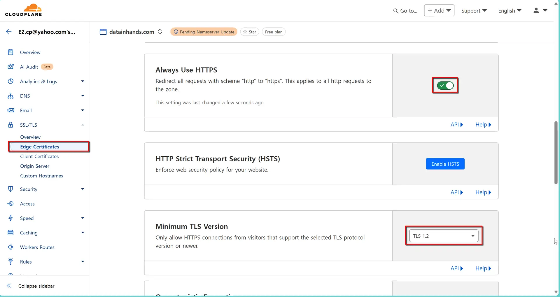Open the account profile icon
This screenshot has height=297, width=560.
536,10
